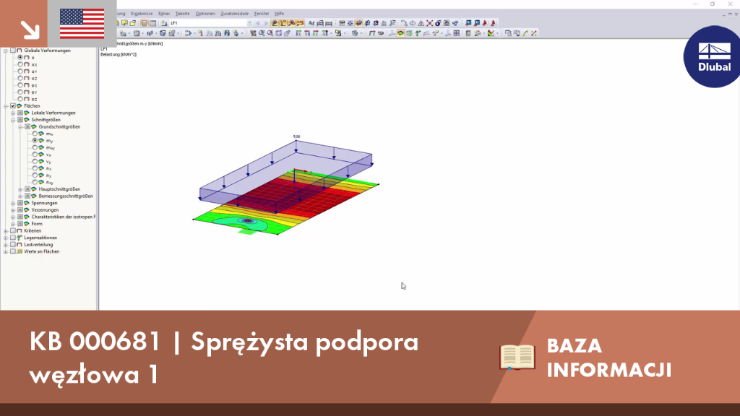The height and width of the screenshot is (416, 740).
Task: Enable the Lagerreaktionen checkbox
Action: point(13,238)
